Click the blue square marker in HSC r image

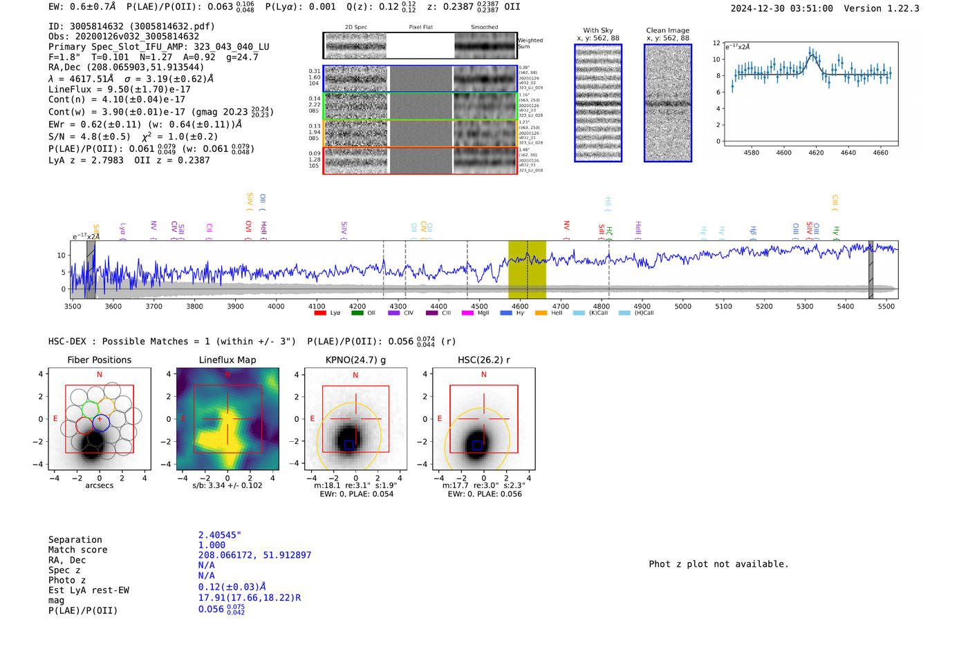point(477,445)
